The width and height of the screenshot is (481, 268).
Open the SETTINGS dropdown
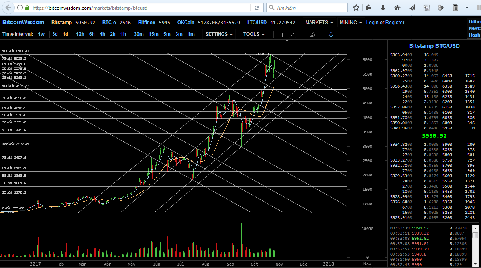(x=219, y=34)
